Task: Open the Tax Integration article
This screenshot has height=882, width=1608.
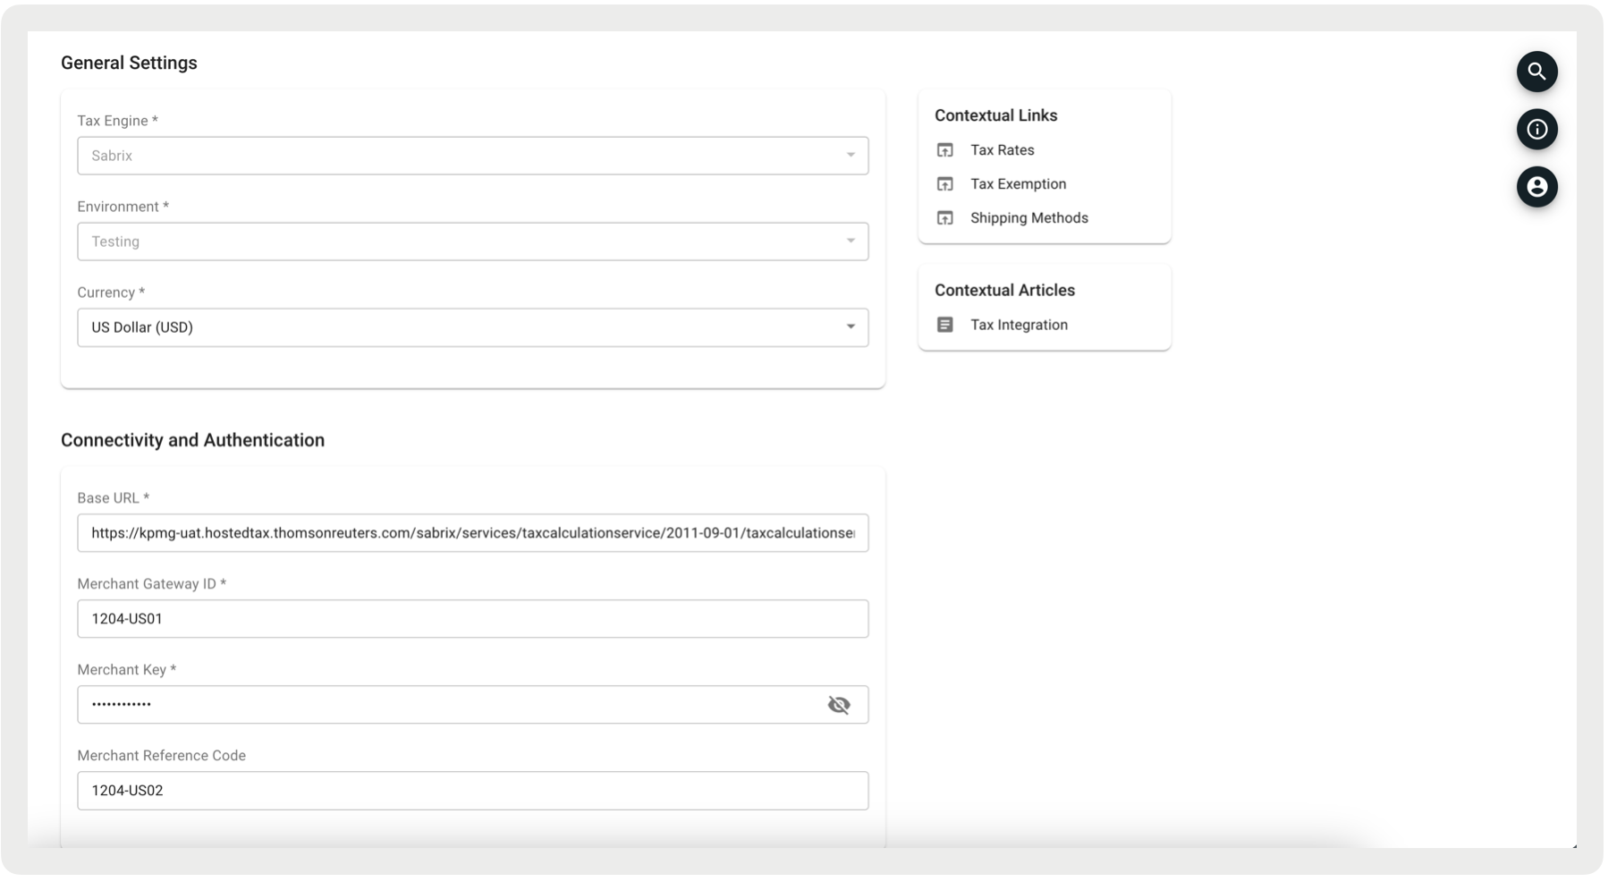Action: coord(1019,325)
